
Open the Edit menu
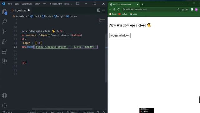point(17,4)
